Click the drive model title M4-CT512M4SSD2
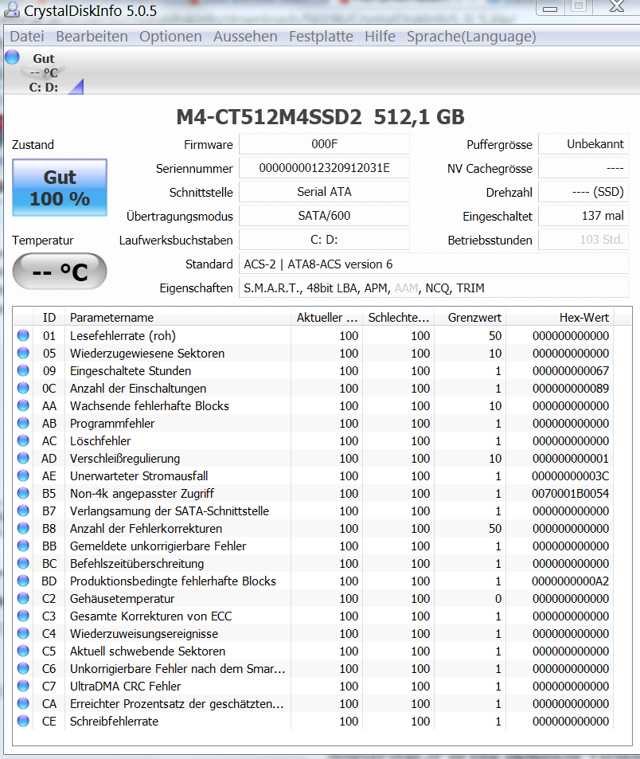640x759 pixels. click(268, 117)
